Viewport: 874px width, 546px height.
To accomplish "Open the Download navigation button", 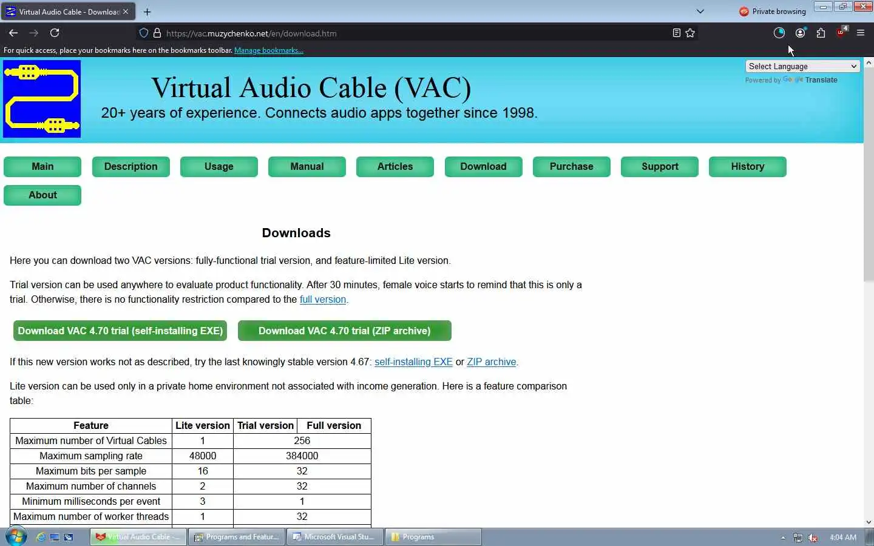I will coord(483,166).
